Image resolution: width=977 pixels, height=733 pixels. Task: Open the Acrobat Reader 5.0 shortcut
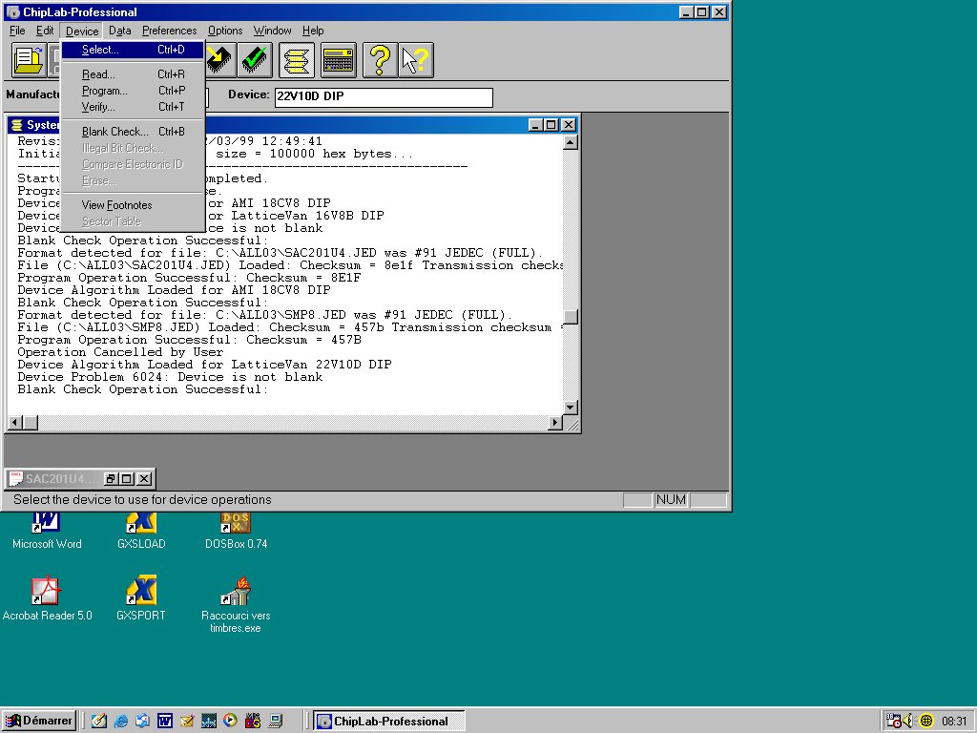pyautogui.click(x=47, y=599)
